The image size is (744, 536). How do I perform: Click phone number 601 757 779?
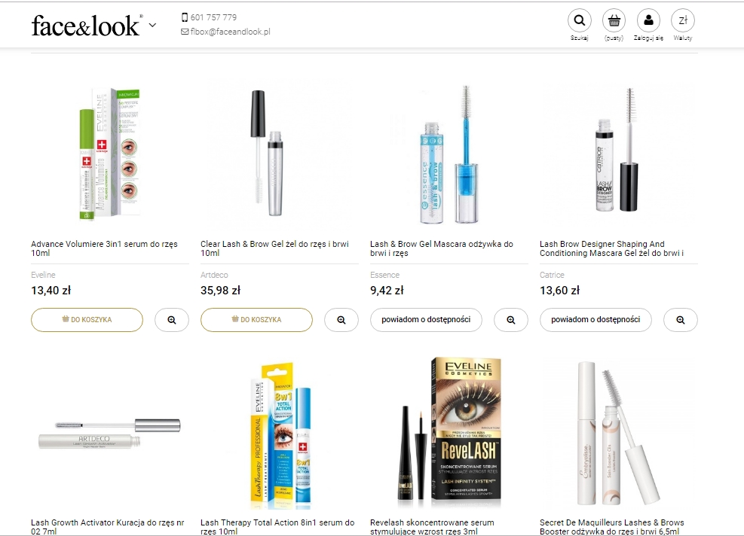[210, 17]
